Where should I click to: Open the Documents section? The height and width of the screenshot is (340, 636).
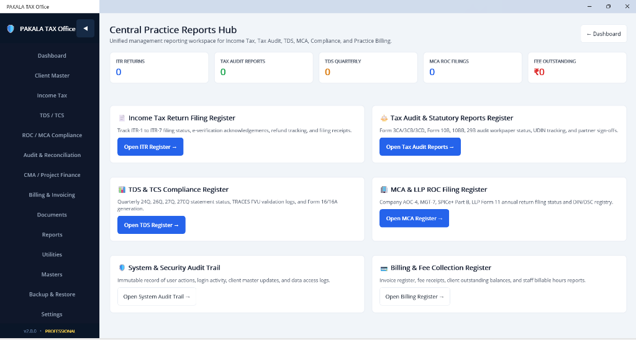[x=52, y=215]
